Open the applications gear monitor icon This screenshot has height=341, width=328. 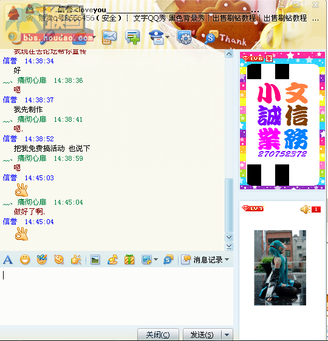point(184,37)
